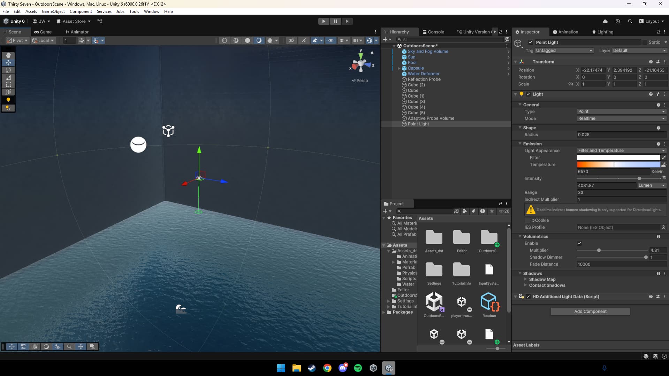The height and width of the screenshot is (376, 669).
Task: Uncheck Enable under Volumetrics
Action: (x=579, y=243)
